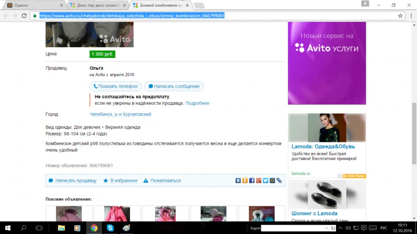Viewport: 417px width, 234px height.
Task: Open Челябинск, р-н Курчатовский link
Action: pos(120,114)
